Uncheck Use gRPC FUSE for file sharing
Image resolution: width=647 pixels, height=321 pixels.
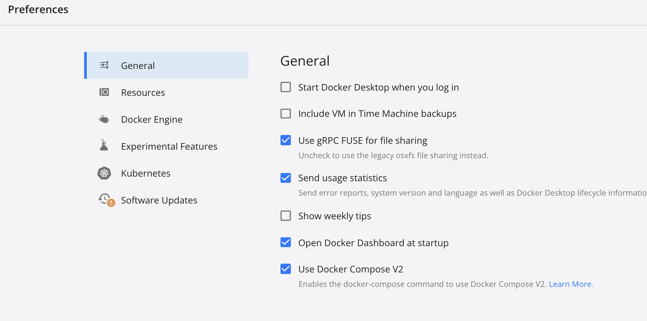coord(286,140)
